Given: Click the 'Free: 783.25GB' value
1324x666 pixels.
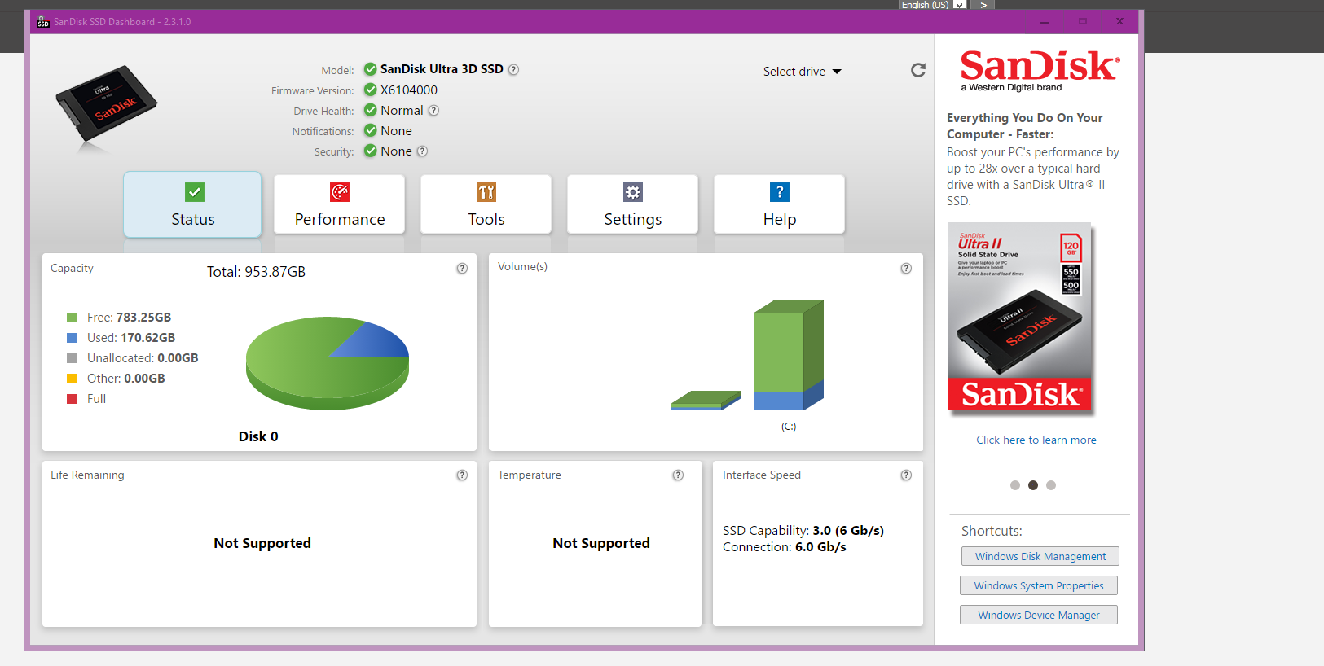Looking at the screenshot, I should tap(130, 318).
